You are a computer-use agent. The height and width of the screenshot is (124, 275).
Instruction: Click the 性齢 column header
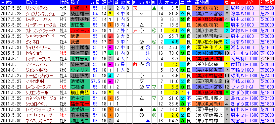click(64, 3)
